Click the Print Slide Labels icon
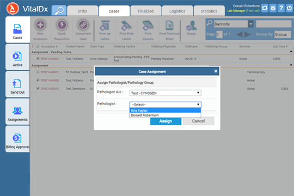Viewport: 294px width, 196px height. pos(126,26)
